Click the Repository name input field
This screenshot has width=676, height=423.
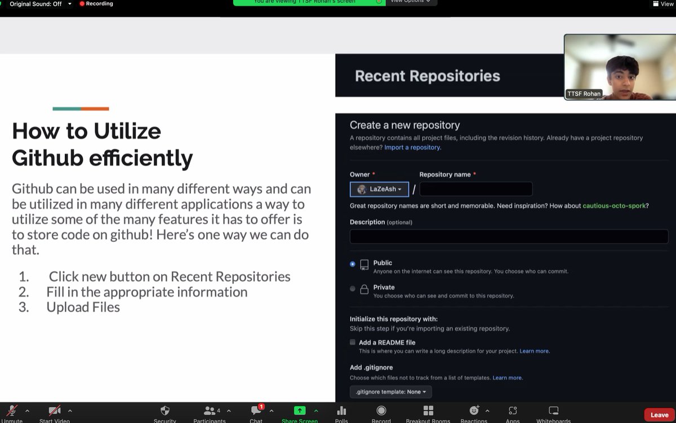point(476,189)
